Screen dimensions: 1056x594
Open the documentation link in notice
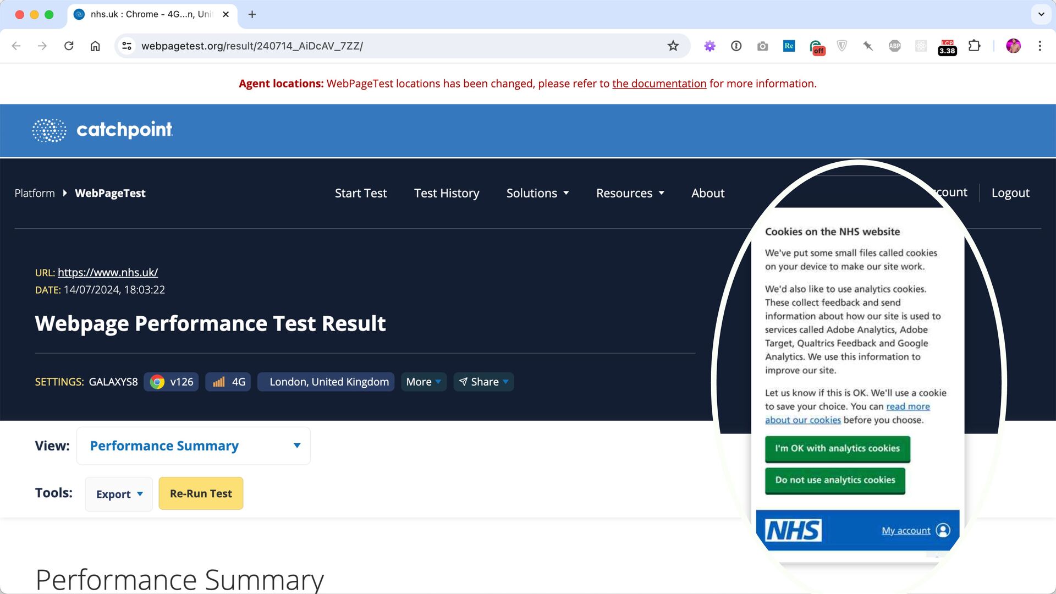[659, 84]
